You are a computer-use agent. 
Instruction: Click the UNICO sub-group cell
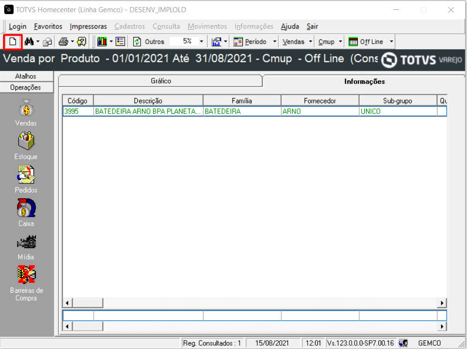tap(398, 111)
